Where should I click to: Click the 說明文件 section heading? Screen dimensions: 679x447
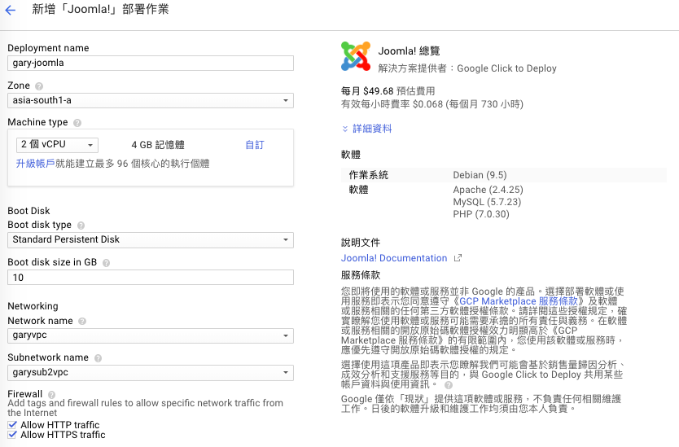point(361,243)
